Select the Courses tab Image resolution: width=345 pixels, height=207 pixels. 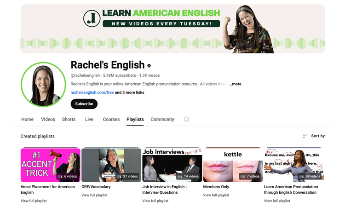click(x=111, y=119)
